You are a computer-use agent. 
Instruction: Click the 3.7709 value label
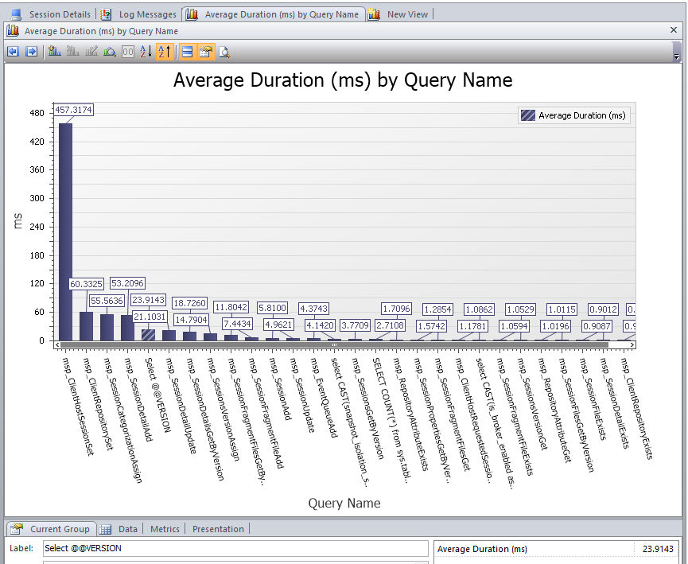point(355,325)
